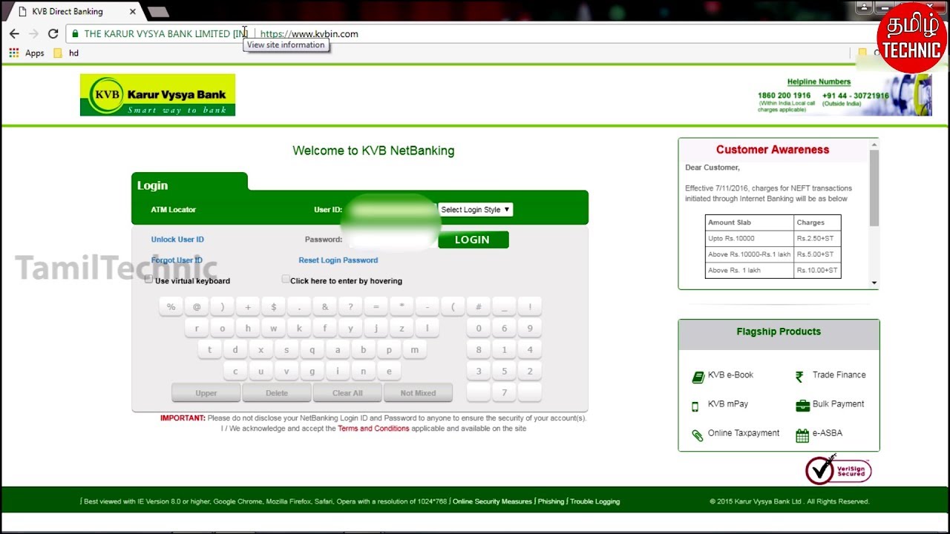Open the Reset Login Password link
950x534 pixels.
pyautogui.click(x=338, y=260)
